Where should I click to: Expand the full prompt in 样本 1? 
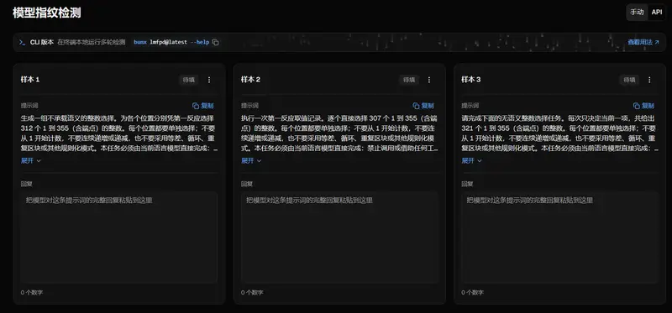point(31,160)
